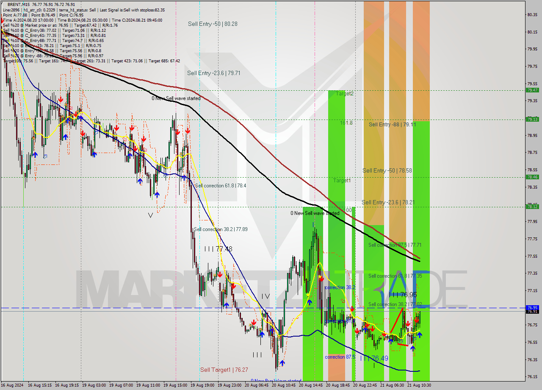
Task: Click the green 79.47 price tag
Action: (532, 90)
